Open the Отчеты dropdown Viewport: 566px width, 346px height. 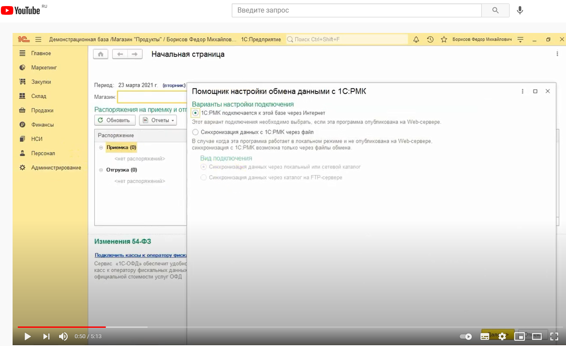click(158, 120)
